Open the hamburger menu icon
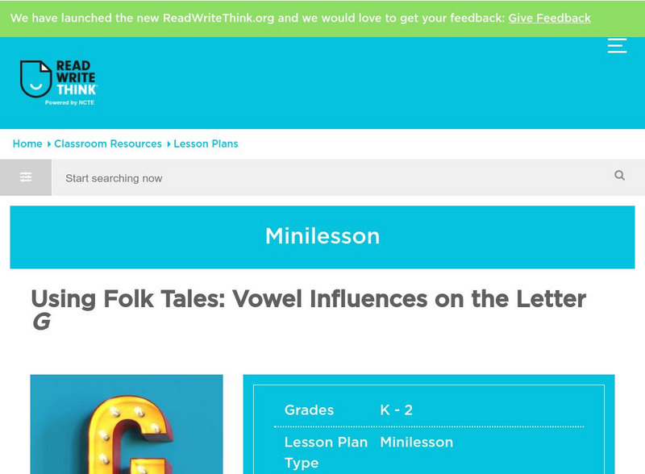Screen dimensions: 645x474 click(617, 46)
